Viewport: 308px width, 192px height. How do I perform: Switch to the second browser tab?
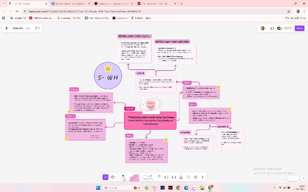pos(70,4)
